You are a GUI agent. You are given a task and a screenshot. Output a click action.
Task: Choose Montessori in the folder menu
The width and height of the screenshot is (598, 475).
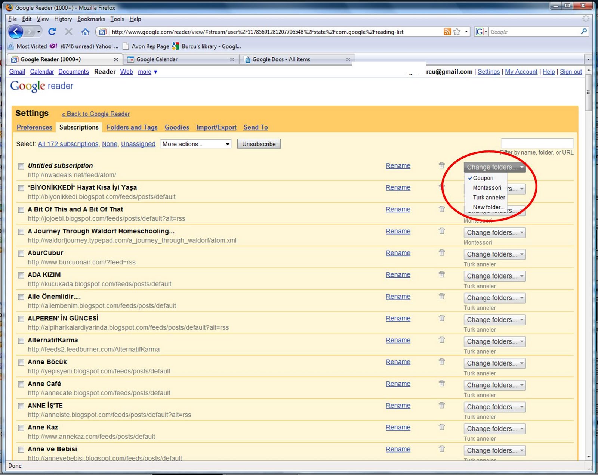pos(487,188)
